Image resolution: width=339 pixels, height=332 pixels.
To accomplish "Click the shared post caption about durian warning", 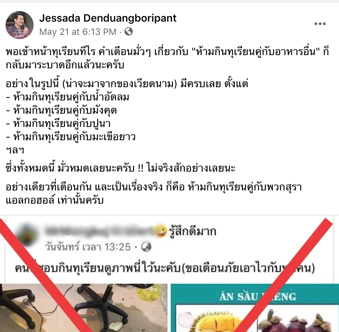I will click(165, 268).
